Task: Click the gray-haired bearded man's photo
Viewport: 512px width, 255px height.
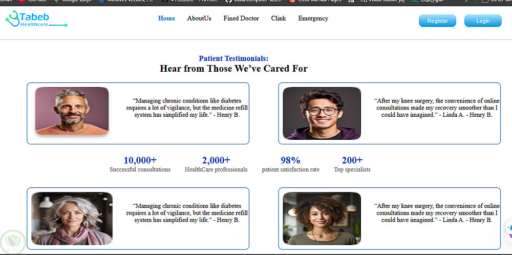Action: click(72, 111)
